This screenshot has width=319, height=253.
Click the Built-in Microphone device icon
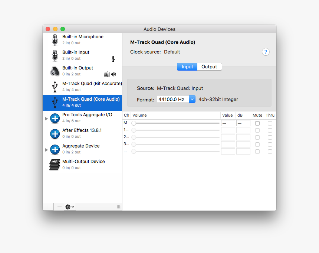pyautogui.click(x=55, y=40)
